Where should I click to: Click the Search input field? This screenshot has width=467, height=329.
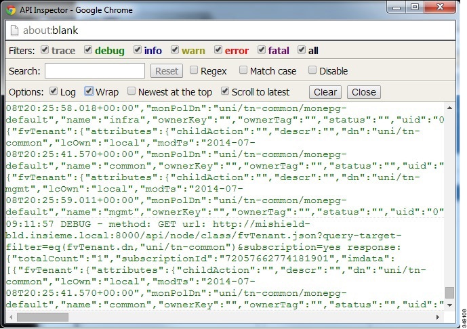pyautogui.click(x=95, y=71)
